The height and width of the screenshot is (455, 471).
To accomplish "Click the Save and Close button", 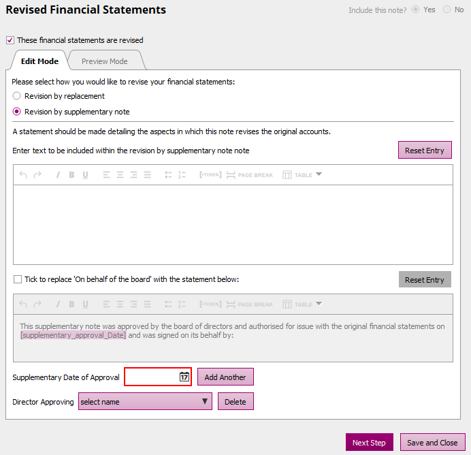I will (432, 443).
